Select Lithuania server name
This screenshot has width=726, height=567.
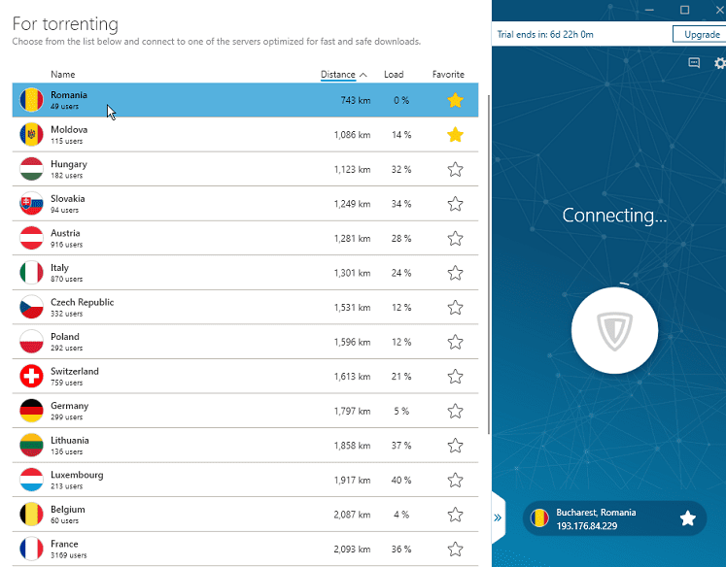click(70, 440)
